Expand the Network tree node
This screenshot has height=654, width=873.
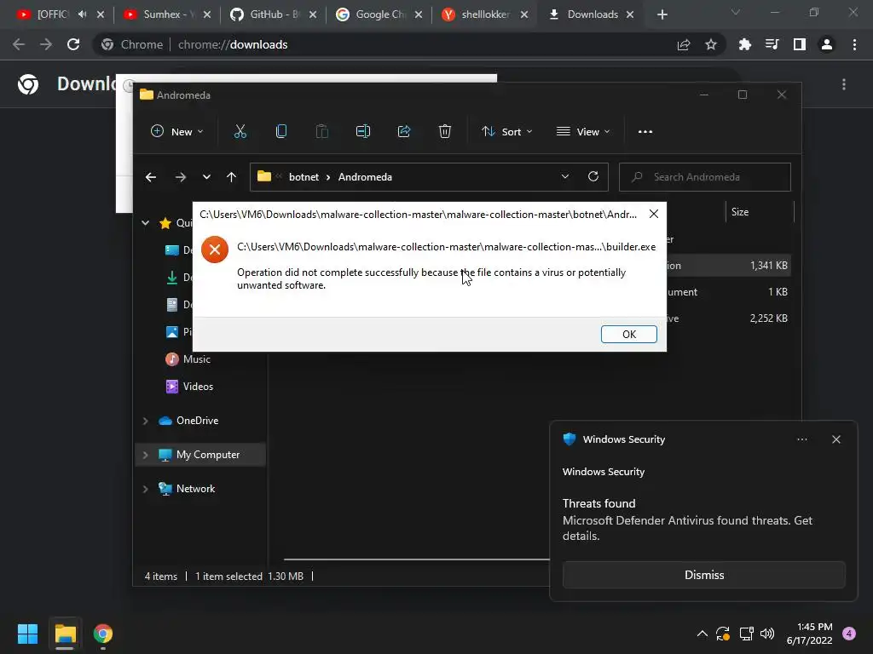(x=145, y=489)
